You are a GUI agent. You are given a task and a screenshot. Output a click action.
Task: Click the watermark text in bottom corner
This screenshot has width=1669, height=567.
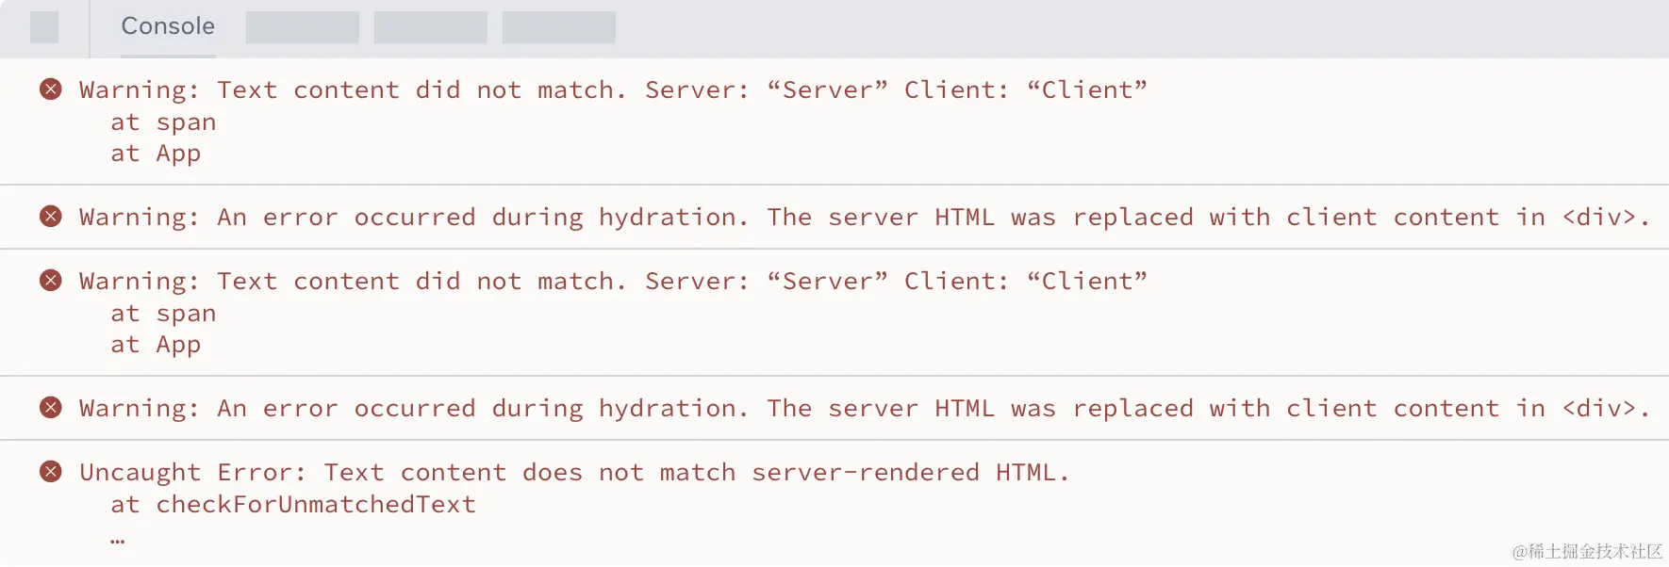[x=1587, y=552]
